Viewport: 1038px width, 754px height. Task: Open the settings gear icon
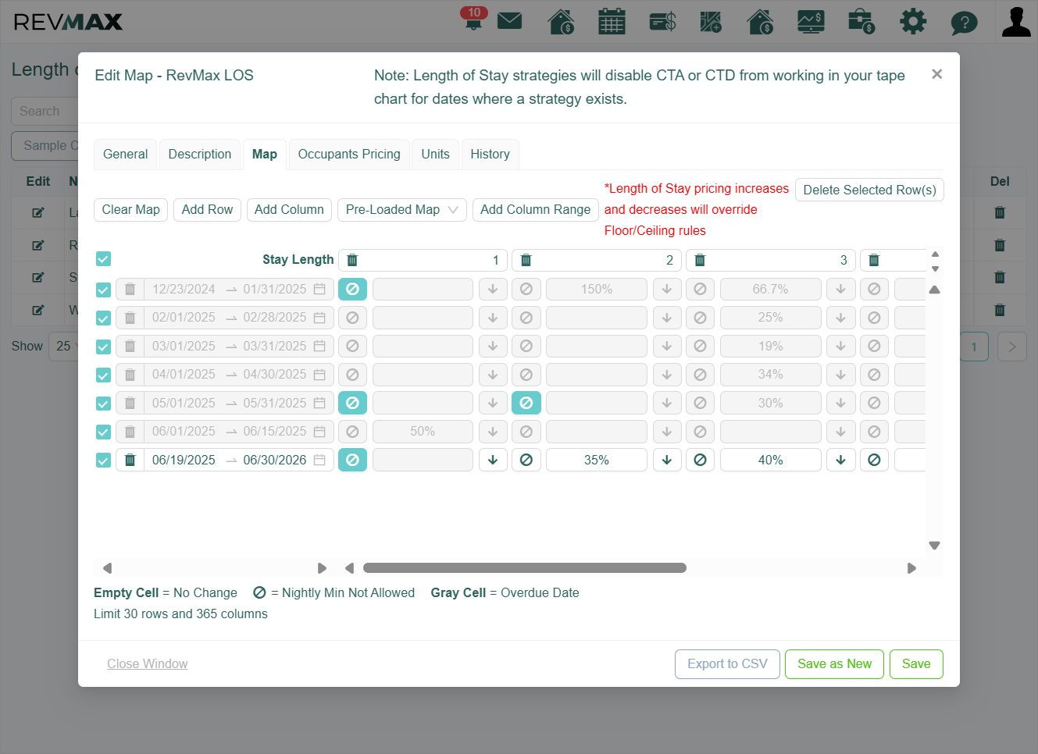click(x=912, y=21)
